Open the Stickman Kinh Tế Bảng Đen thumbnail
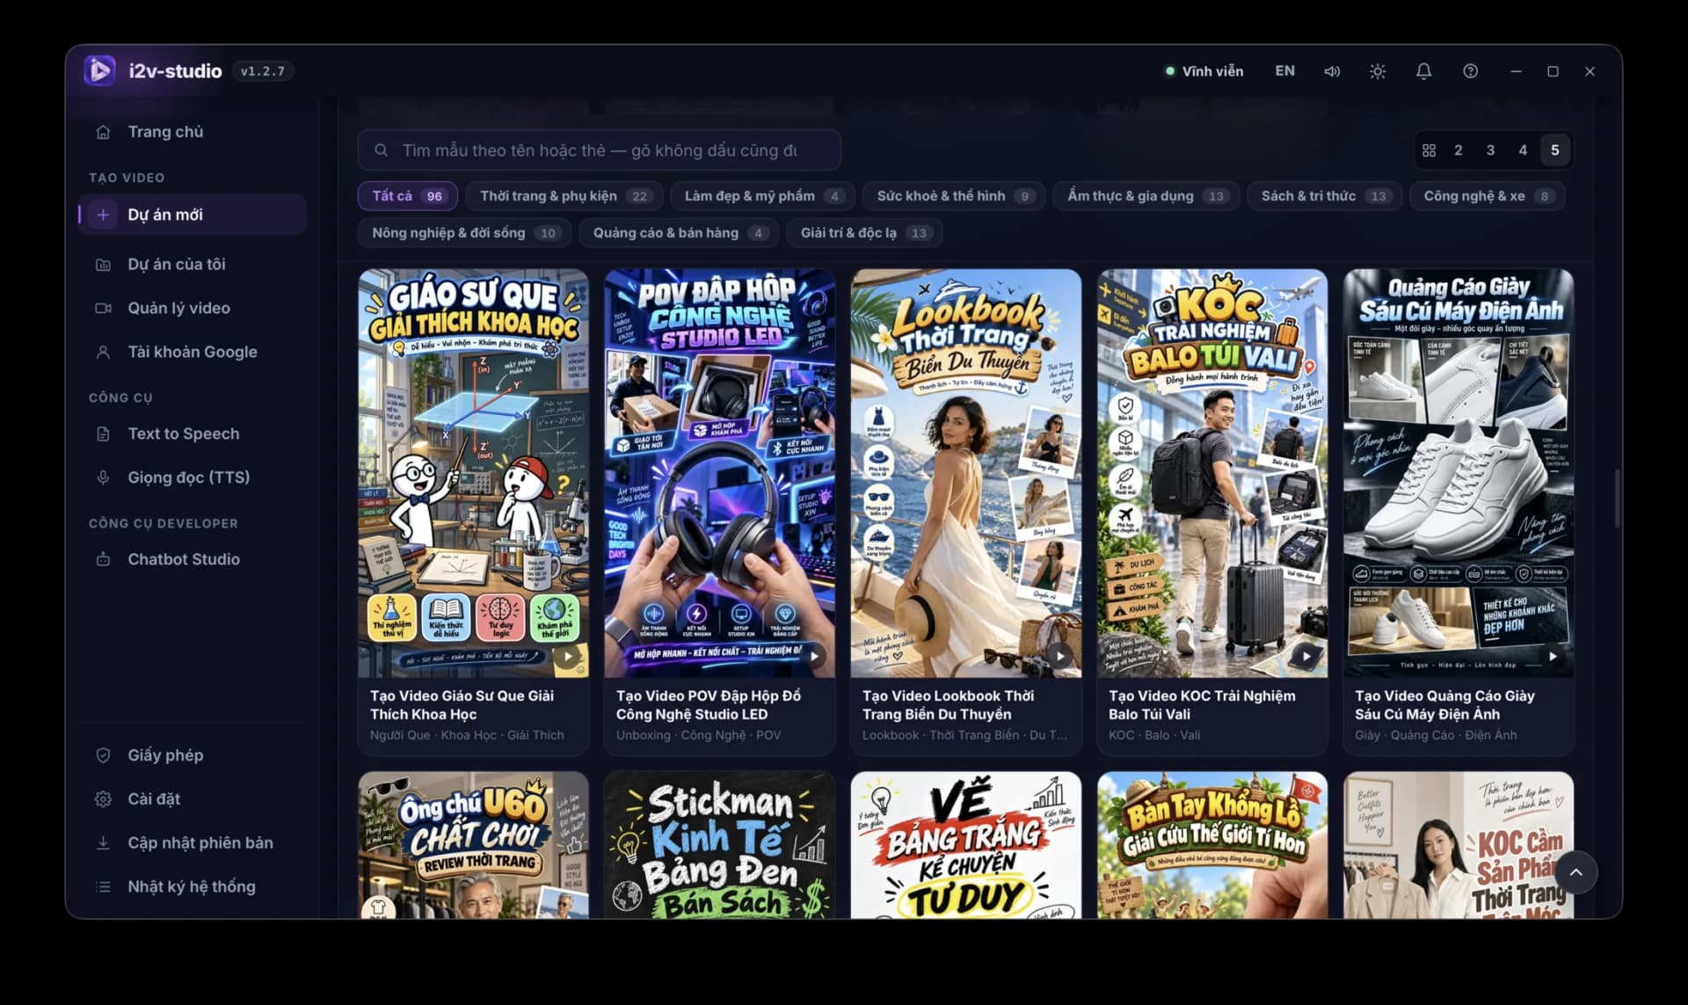The image size is (1688, 1005). [x=719, y=846]
